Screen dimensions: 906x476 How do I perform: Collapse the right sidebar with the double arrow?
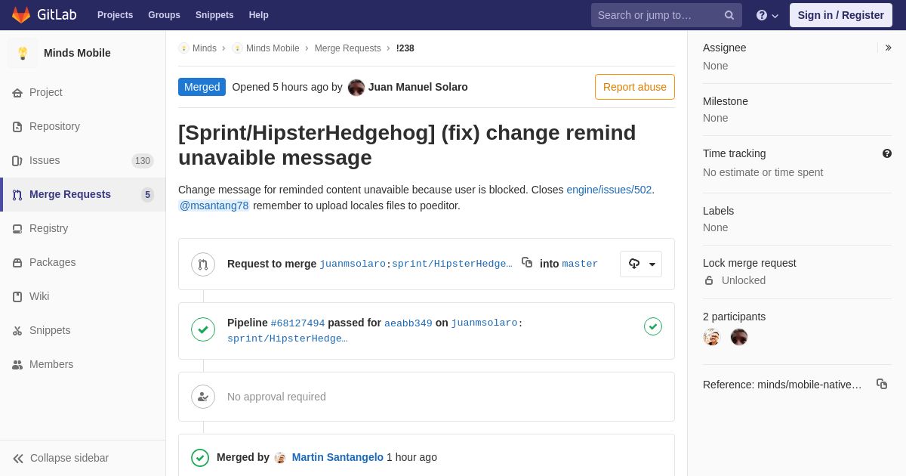[889, 48]
